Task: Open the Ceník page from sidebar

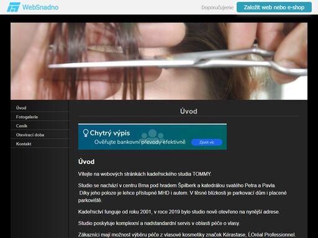Action: pos(40,126)
